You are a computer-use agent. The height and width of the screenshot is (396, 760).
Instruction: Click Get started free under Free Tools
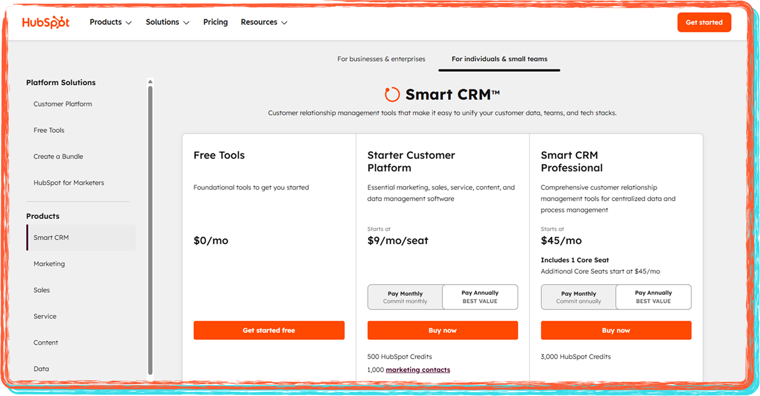[269, 330]
